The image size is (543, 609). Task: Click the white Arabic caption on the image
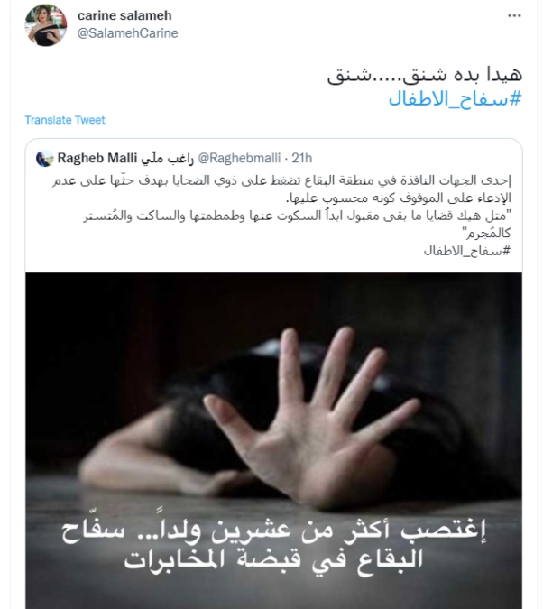274,544
